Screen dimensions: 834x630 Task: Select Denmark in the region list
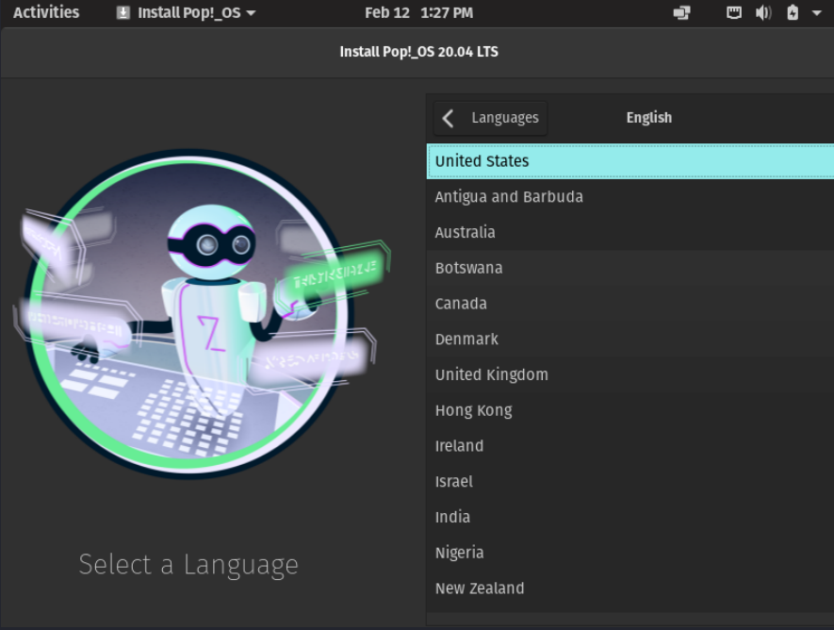tap(630, 339)
